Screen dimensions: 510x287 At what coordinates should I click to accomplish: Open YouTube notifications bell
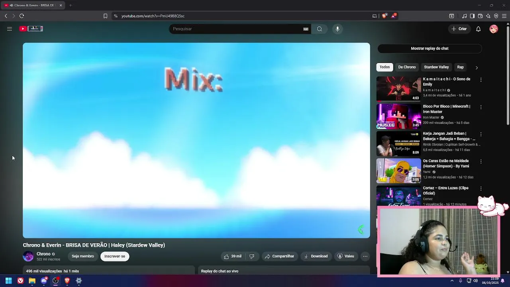[x=479, y=29]
